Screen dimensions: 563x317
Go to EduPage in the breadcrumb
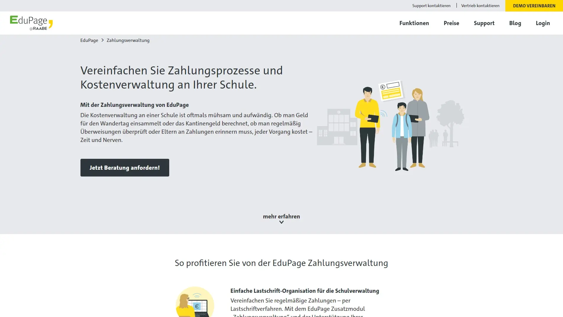(89, 40)
